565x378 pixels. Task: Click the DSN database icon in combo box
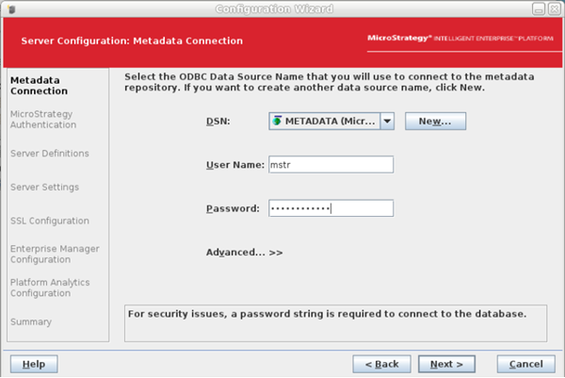tap(277, 122)
